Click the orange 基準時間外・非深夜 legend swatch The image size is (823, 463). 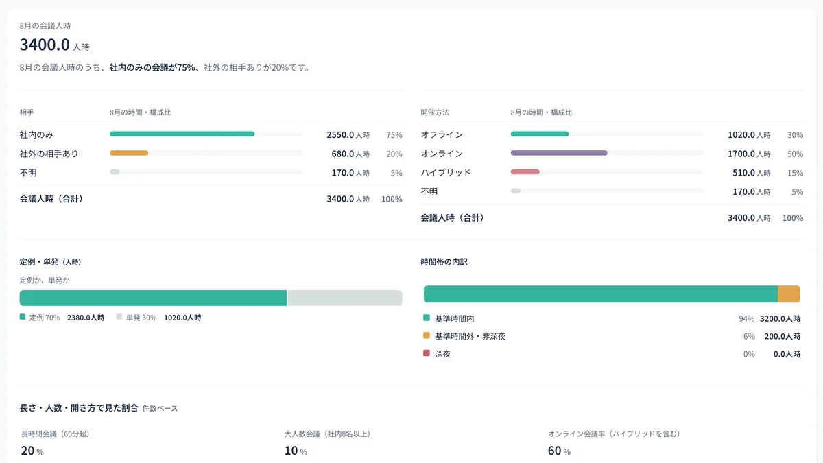427,336
